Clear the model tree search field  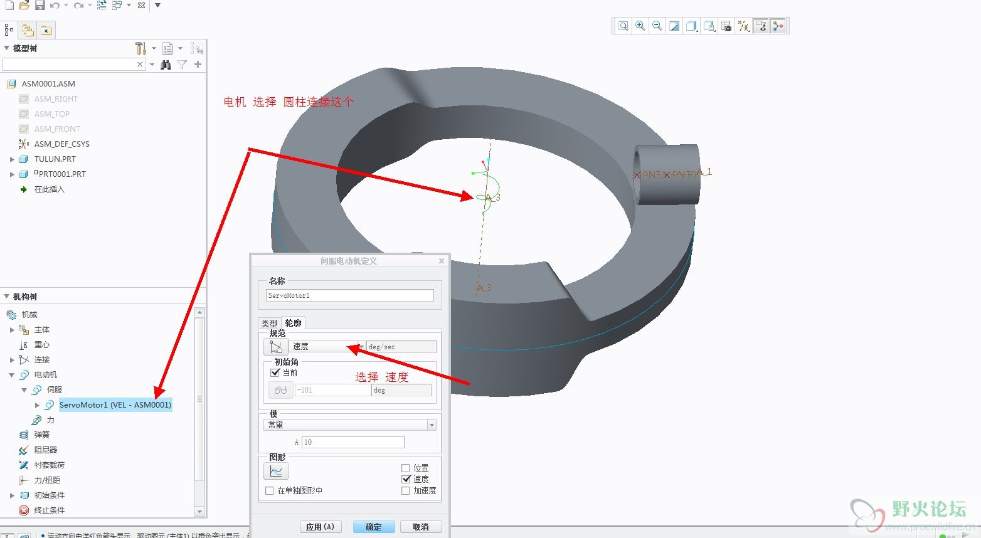pyautogui.click(x=140, y=64)
